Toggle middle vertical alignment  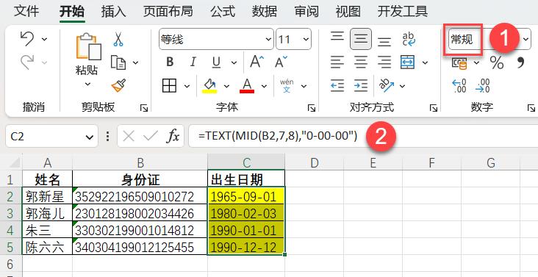pyautogui.click(x=361, y=39)
